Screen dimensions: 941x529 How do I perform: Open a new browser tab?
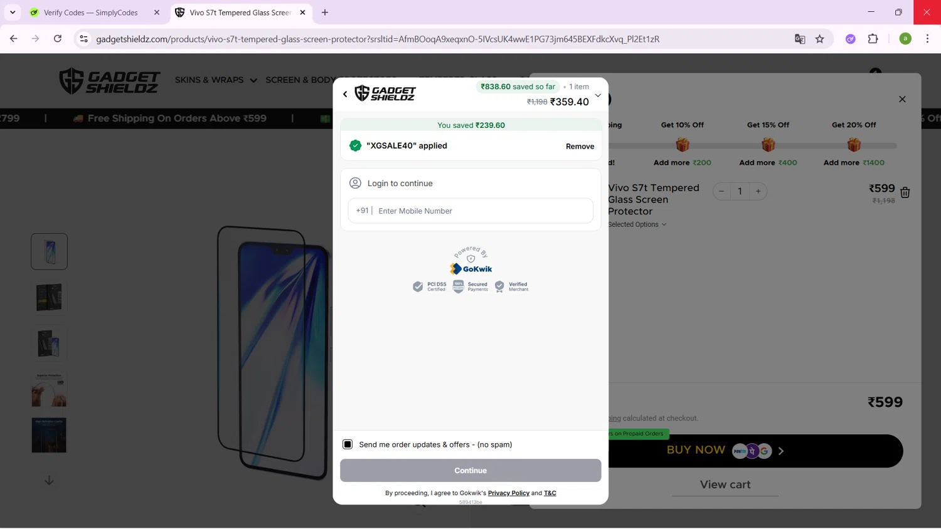[325, 13]
